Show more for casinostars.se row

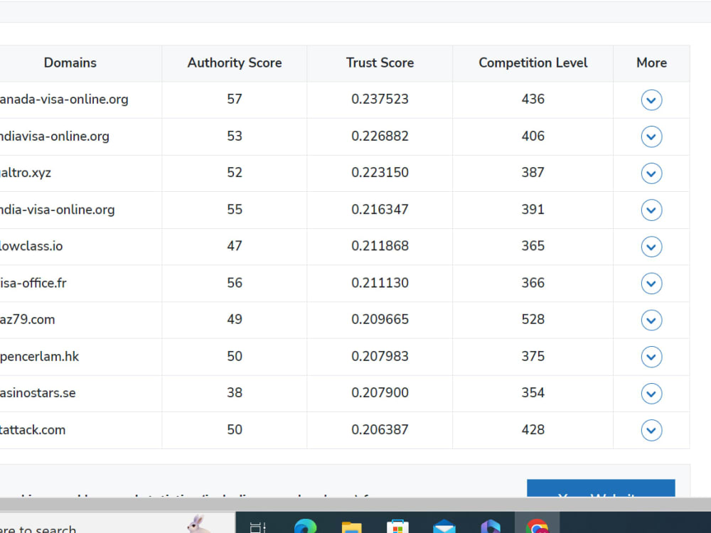click(x=651, y=394)
